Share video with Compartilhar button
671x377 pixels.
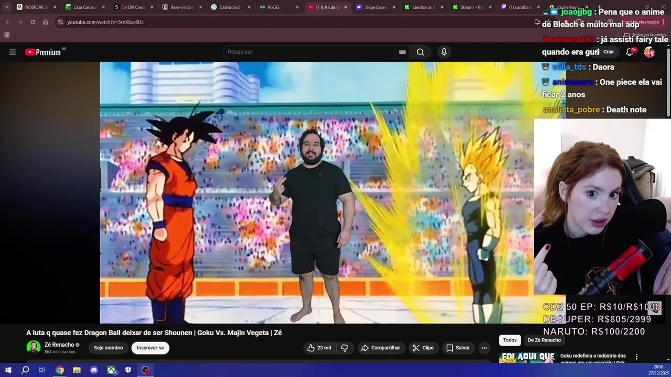pos(381,348)
